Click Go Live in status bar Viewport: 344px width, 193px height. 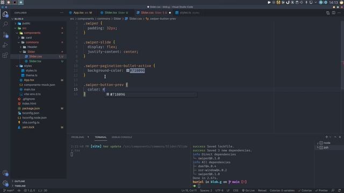pos(248,191)
